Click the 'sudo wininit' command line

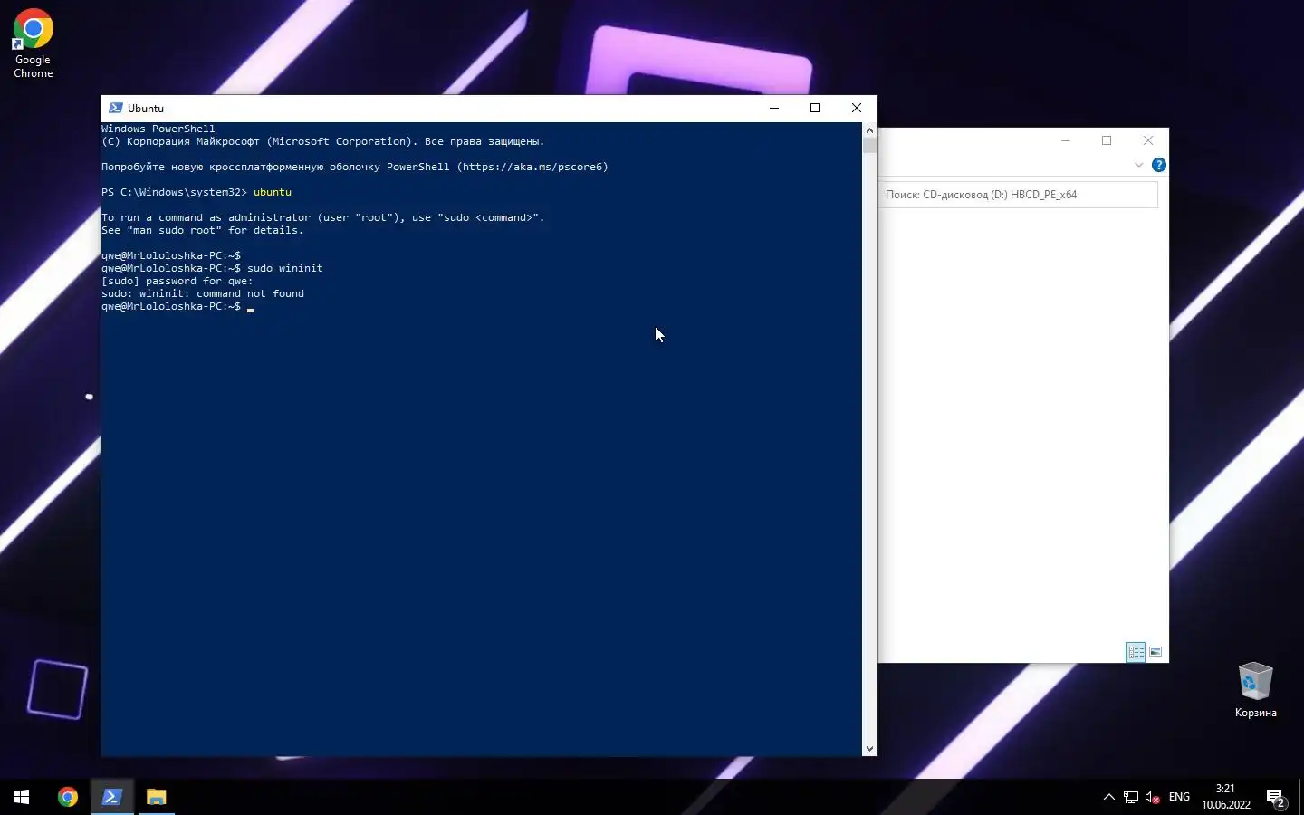pyautogui.click(x=212, y=268)
